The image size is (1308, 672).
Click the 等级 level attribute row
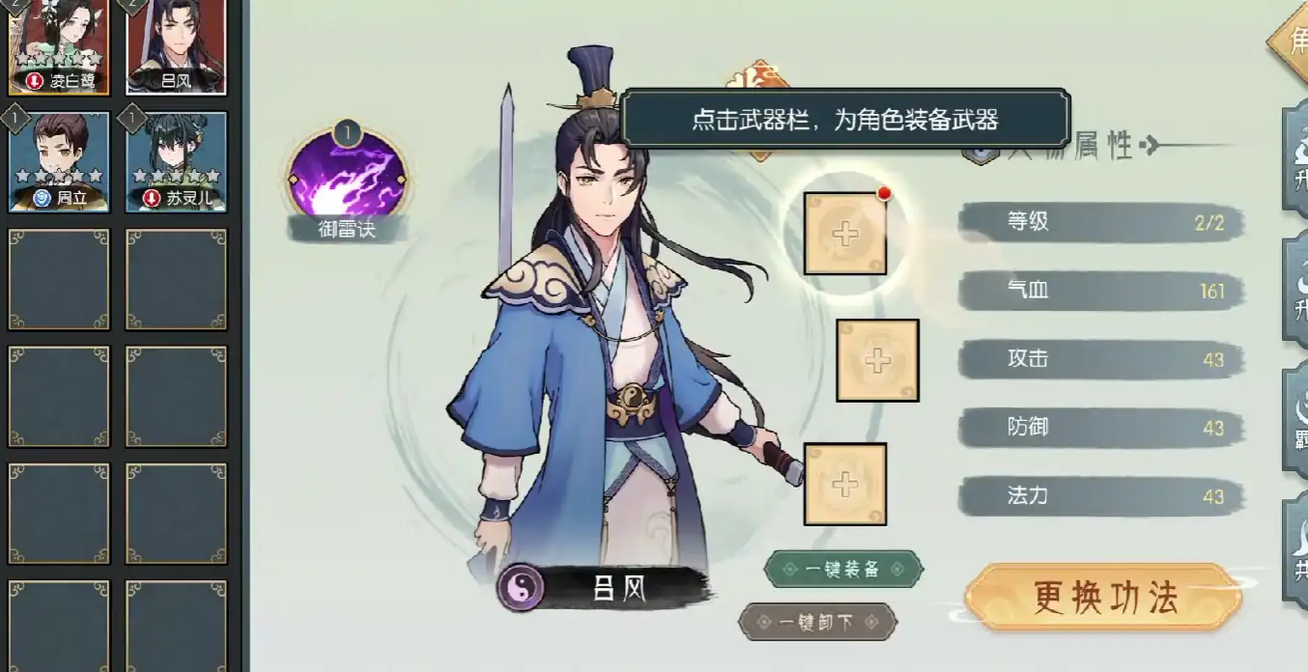[1101, 223]
